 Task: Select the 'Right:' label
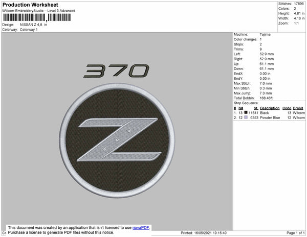pyautogui.click(x=238, y=59)
